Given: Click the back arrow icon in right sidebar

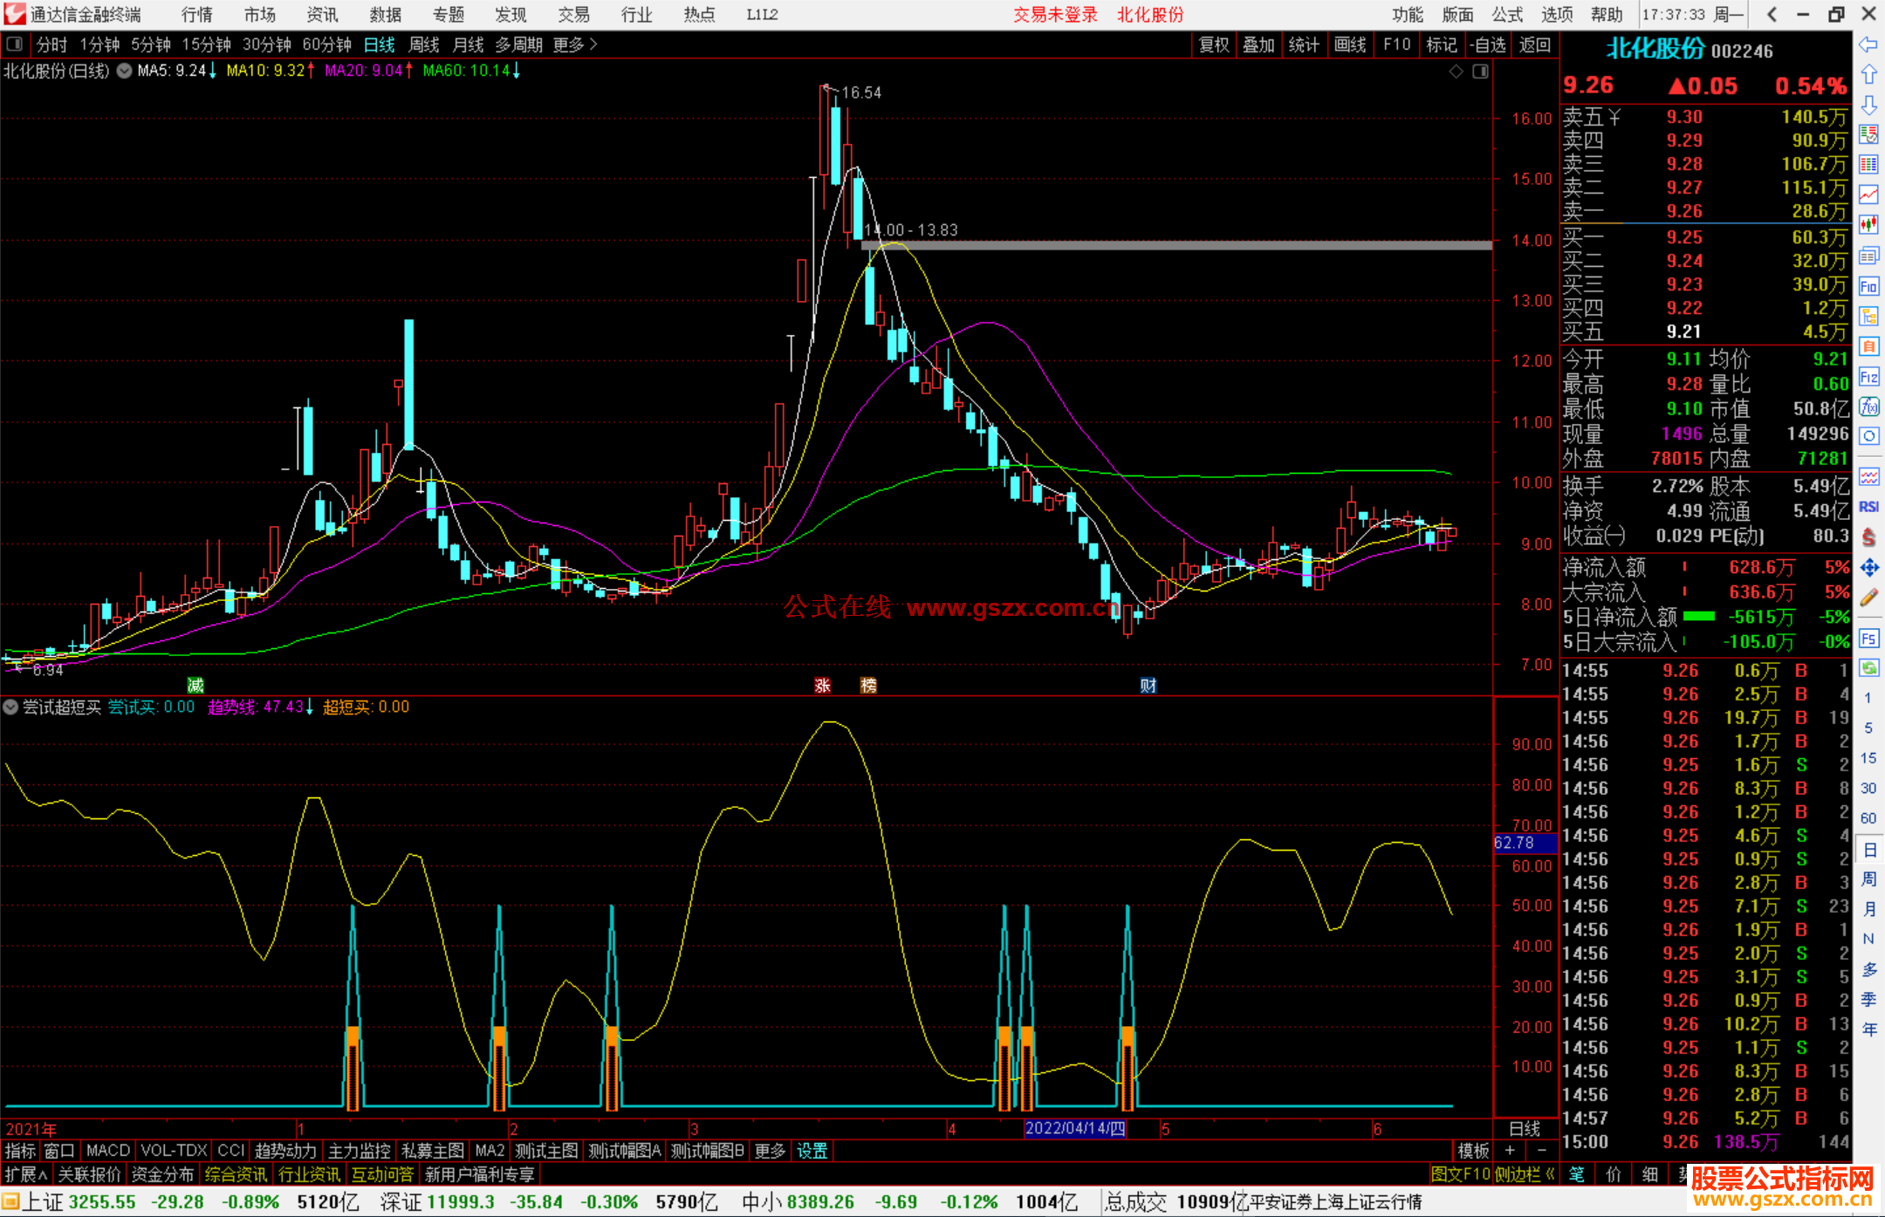Looking at the screenshot, I should click(x=1868, y=44).
